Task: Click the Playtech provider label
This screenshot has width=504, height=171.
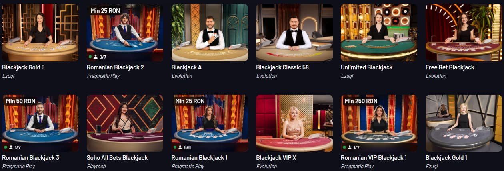Action: (96, 167)
